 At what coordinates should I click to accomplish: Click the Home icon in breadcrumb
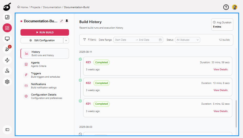tap(19, 7)
